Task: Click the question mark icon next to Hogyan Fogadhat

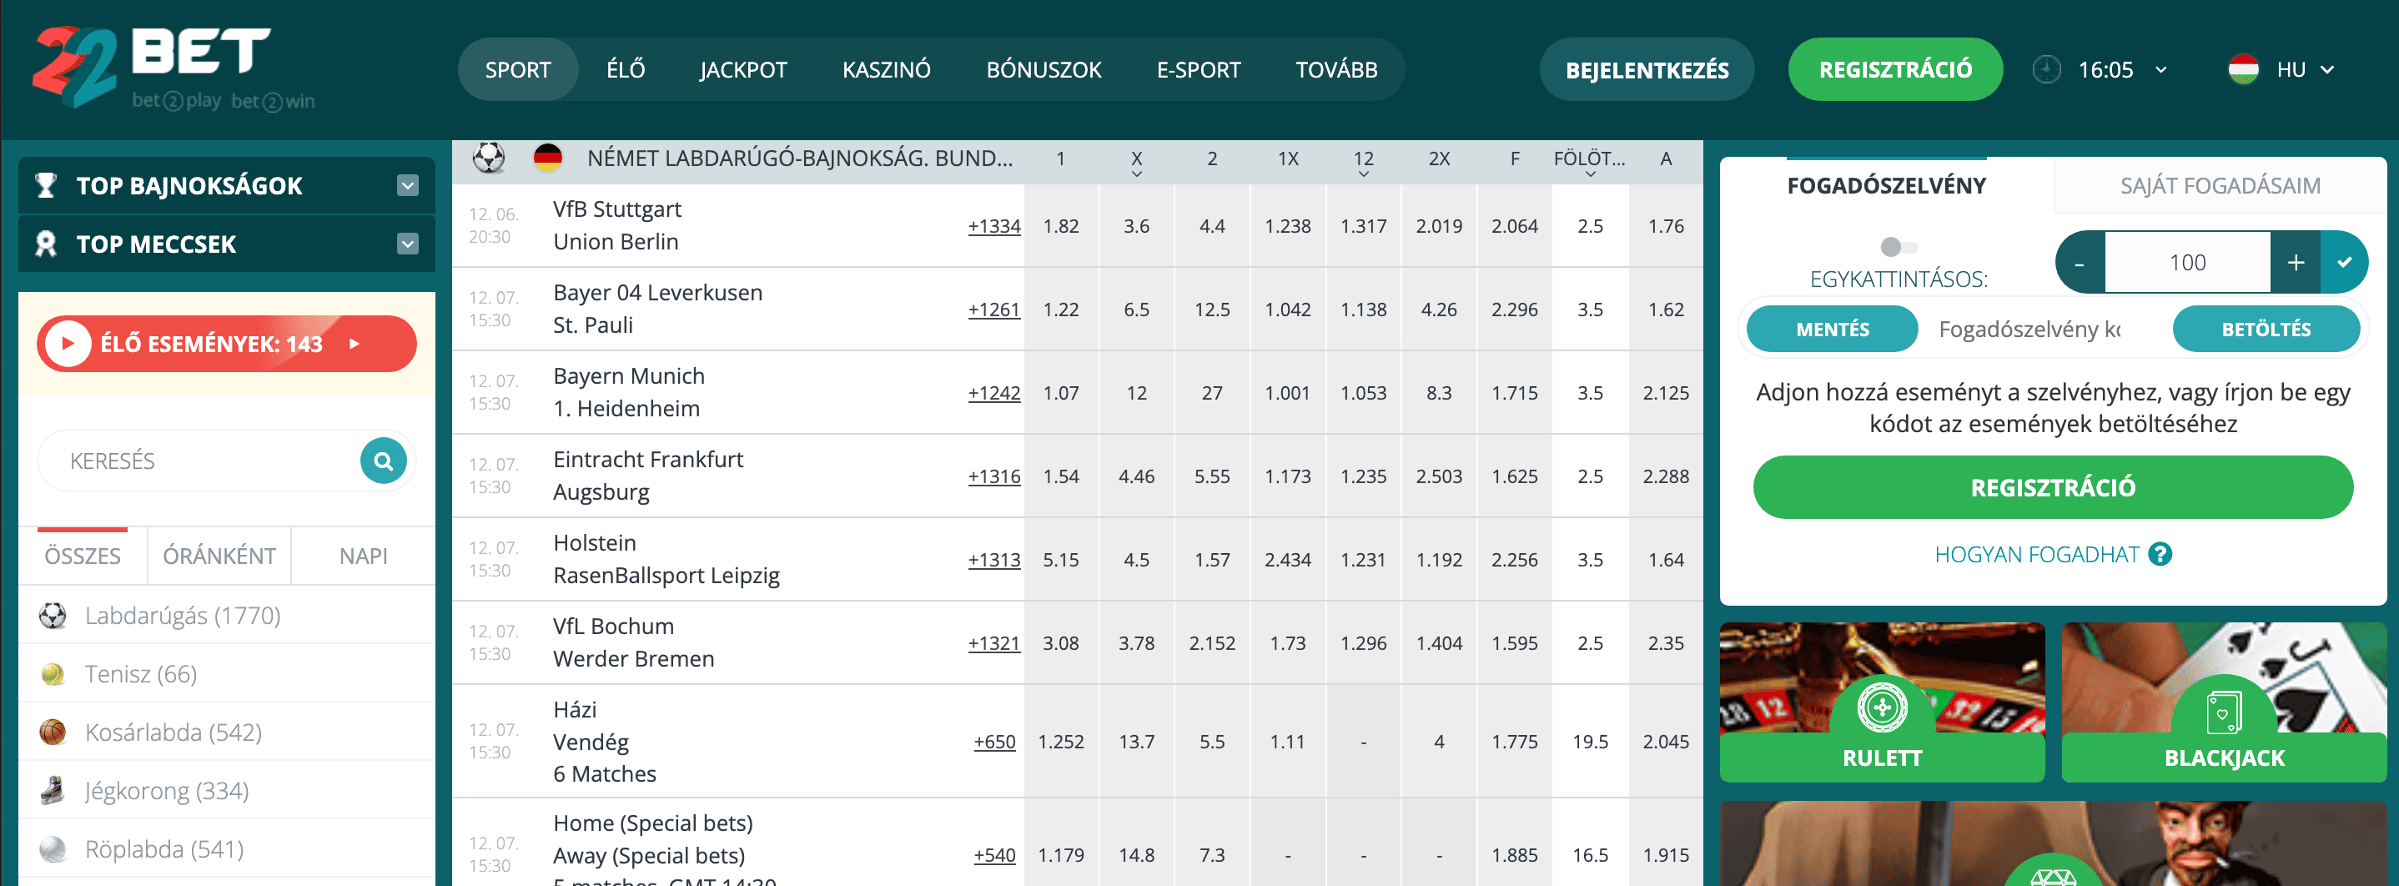Action: coord(2160,554)
